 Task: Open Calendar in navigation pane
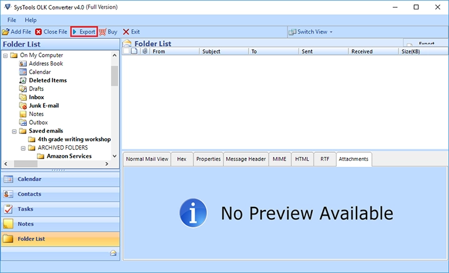[60, 180]
